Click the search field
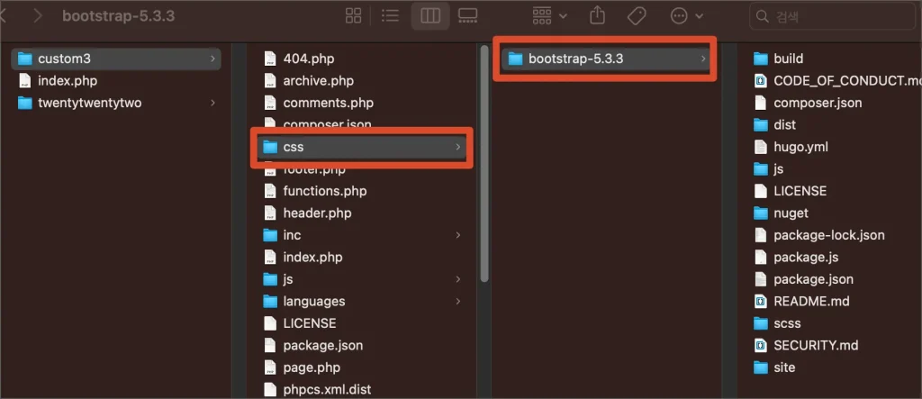This screenshot has width=922, height=399. tap(833, 16)
